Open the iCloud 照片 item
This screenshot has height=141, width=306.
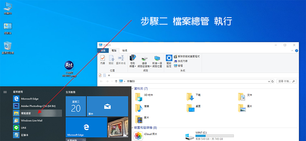139,136
